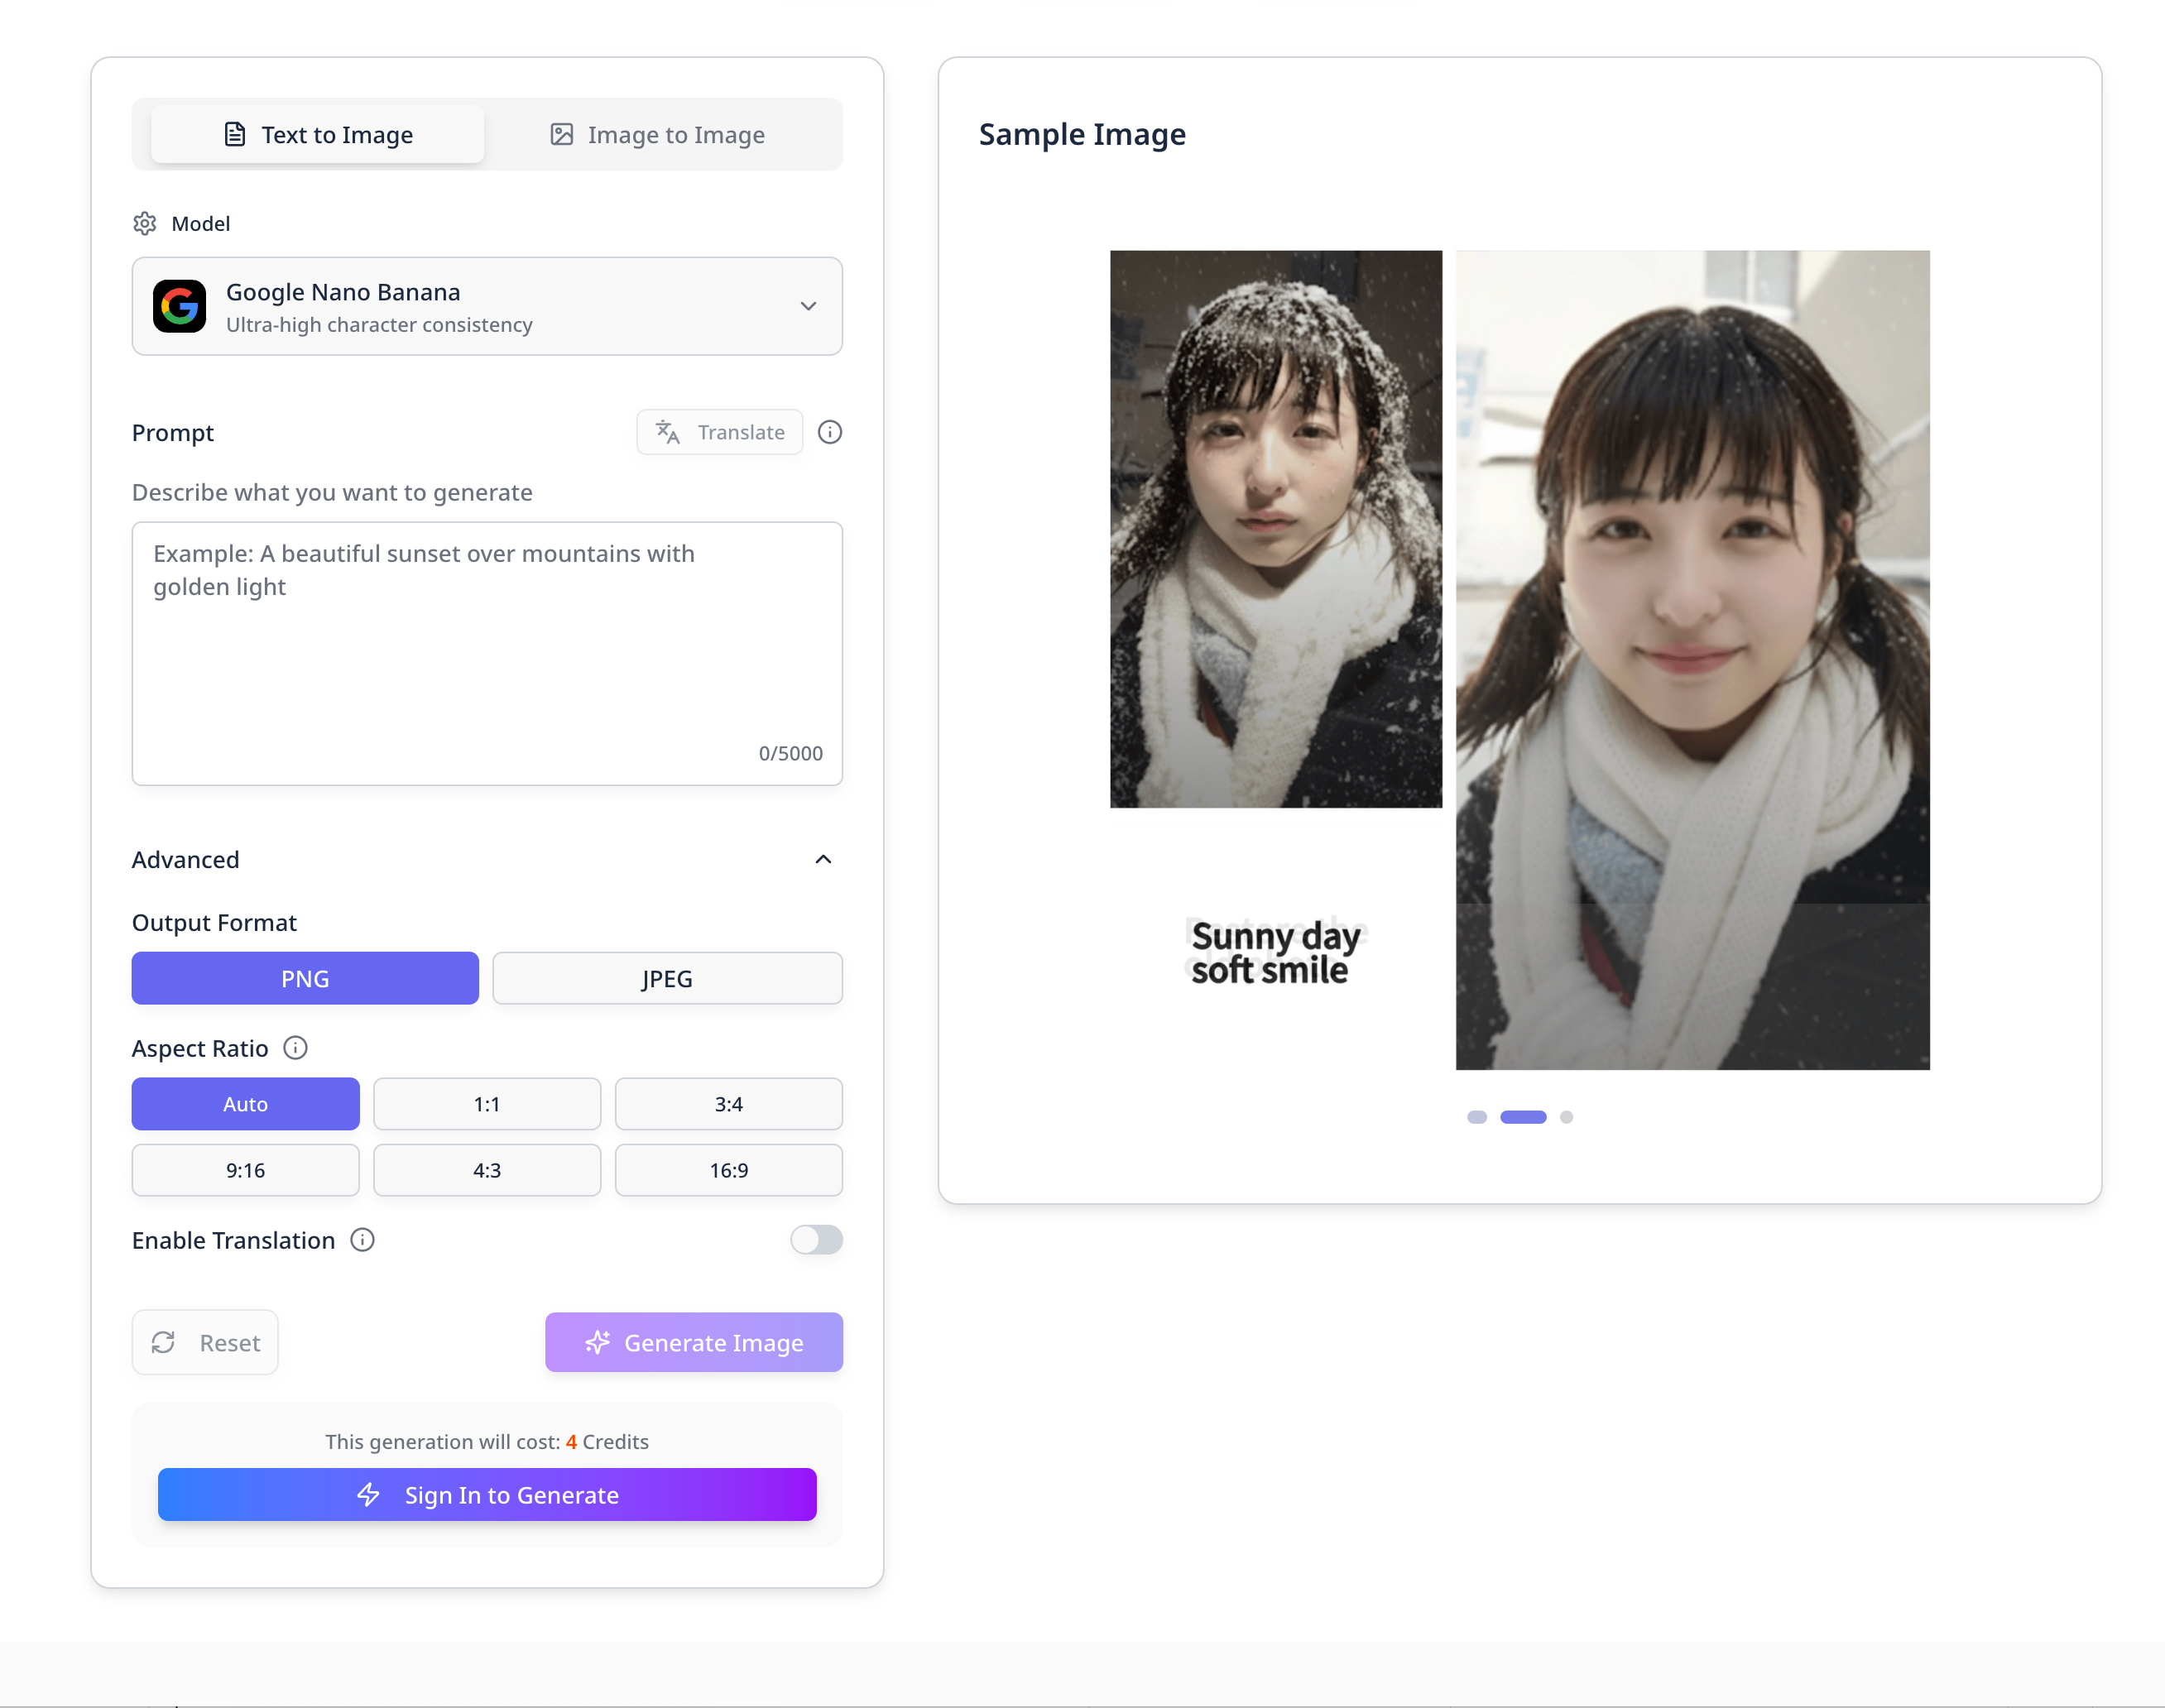Switch to the Image to Image tab
The image size is (2165, 1708).
658,135
